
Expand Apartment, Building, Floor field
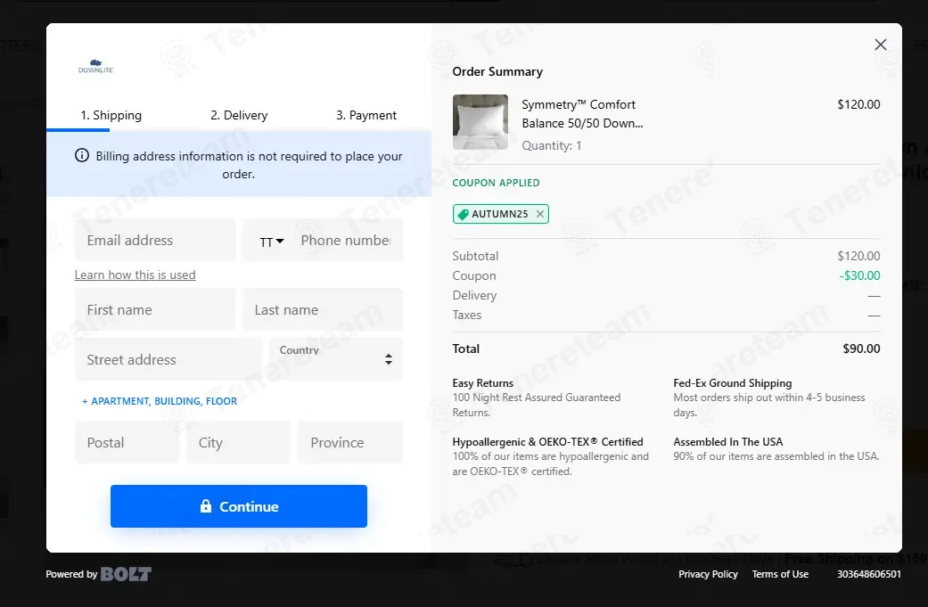tap(160, 401)
